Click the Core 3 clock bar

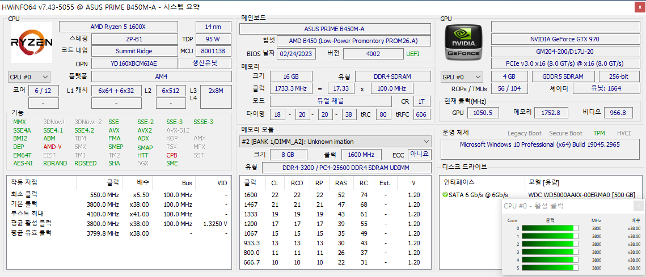[x=550, y=252]
